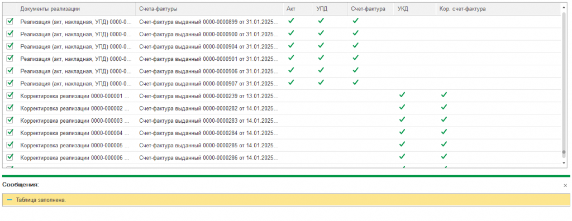The height and width of the screenshot is (221, 572).
Task: Toggle Корректировка реализации 0000-000003 row checkbox
Action: [x=10, y=120]
